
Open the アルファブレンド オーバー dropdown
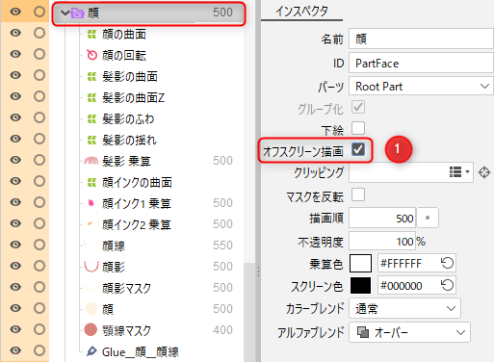pyautogui.click(x=409, y=332)
